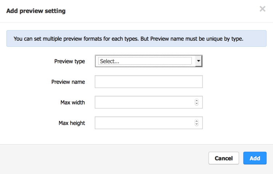273x174 pixels.
Task: Click the gray footer area beside Cancel
Action: pyautogui.click(x=104, y=158)
